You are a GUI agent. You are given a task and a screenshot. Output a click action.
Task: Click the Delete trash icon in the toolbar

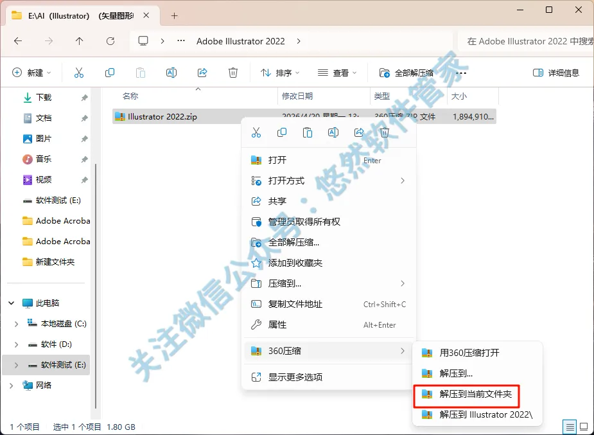[x=233, y=73]
